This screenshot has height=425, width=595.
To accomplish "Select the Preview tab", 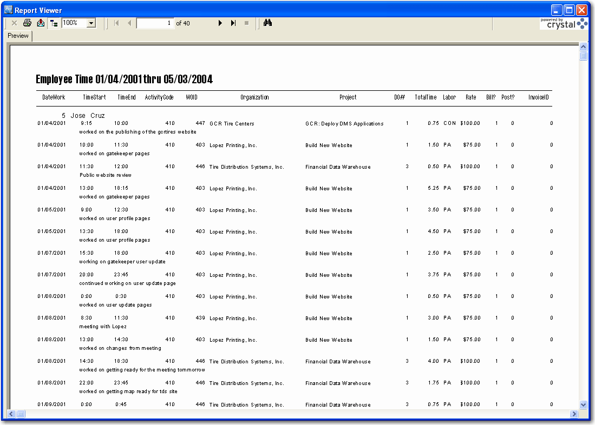I will tap(18, 36).
